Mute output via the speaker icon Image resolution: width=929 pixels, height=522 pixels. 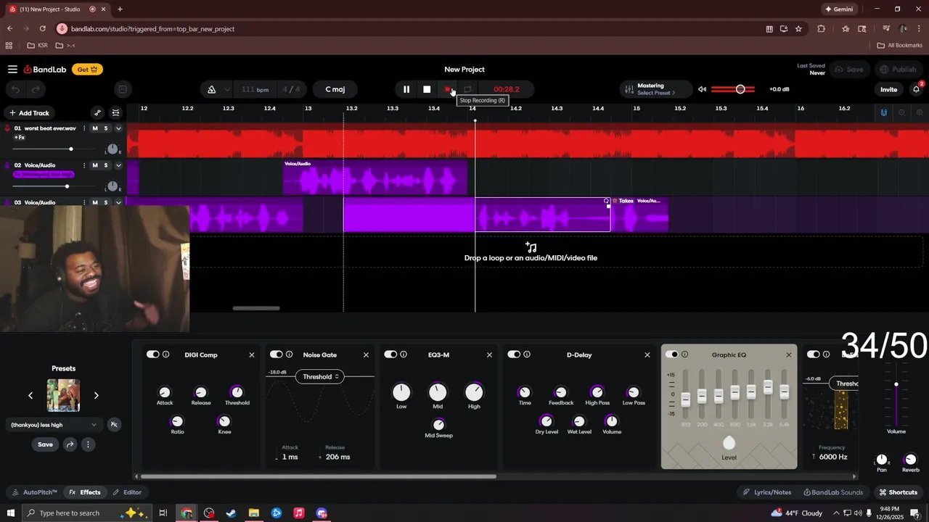(702, 89)
